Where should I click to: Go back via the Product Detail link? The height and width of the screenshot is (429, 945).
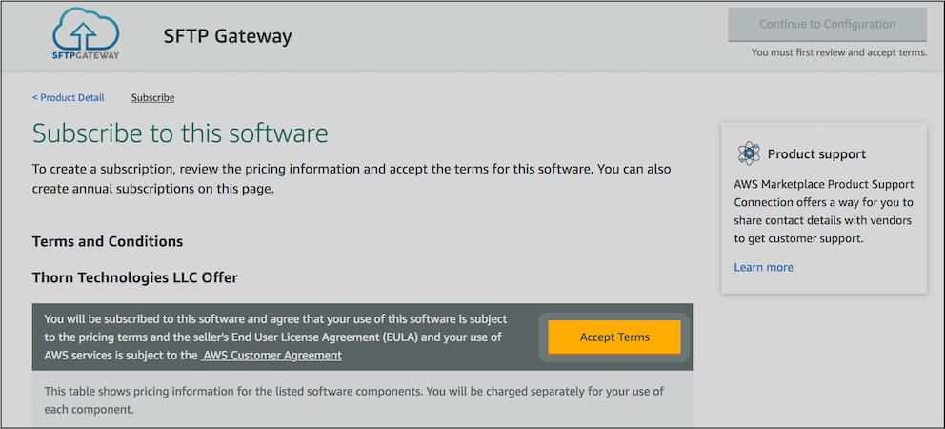(68, 98)
